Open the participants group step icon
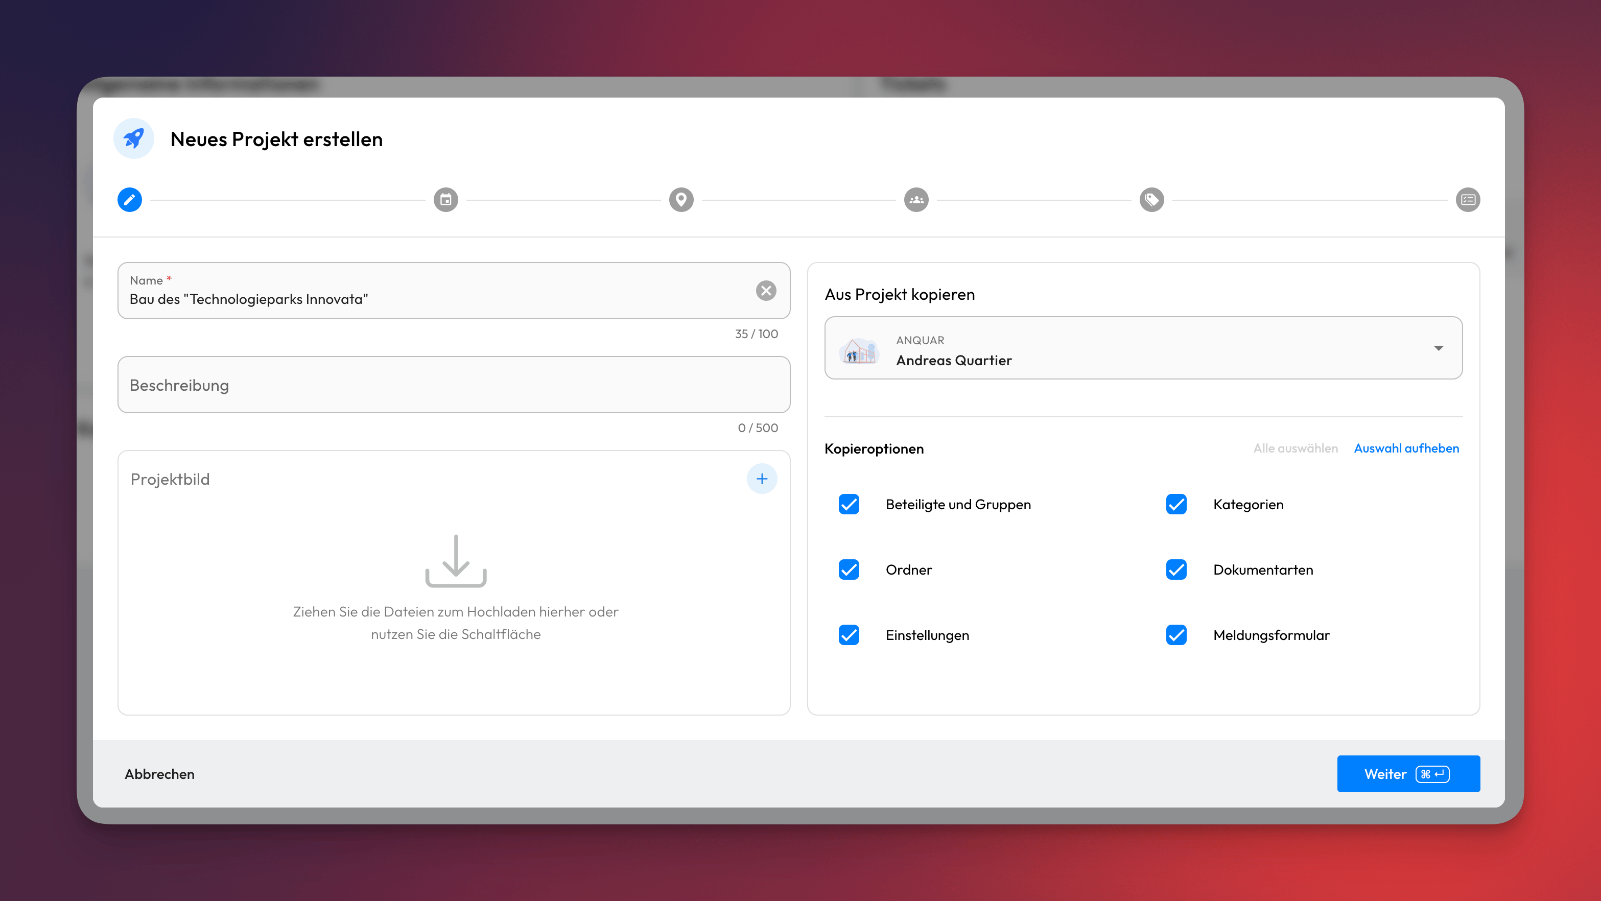1601x901 pixels. coord(916,200)
